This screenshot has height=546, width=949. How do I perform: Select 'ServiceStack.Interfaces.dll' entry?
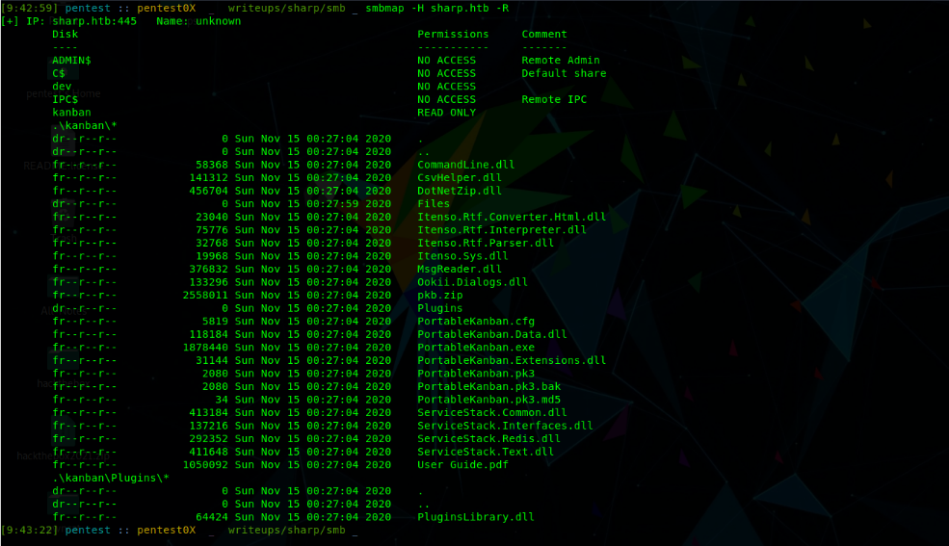pos(506,426)
